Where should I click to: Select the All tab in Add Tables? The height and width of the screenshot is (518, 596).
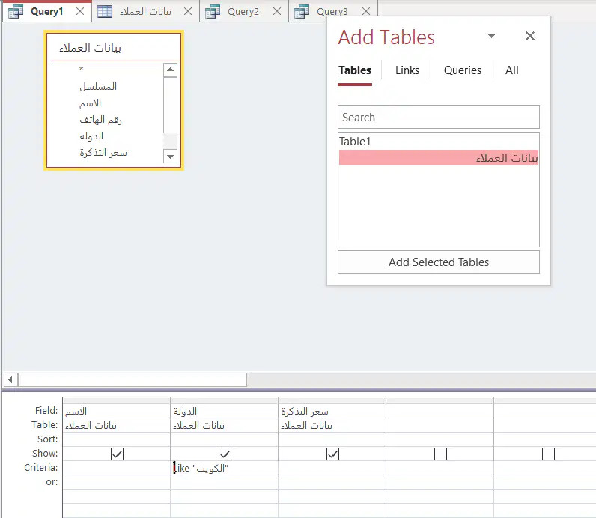click(511, 70)
